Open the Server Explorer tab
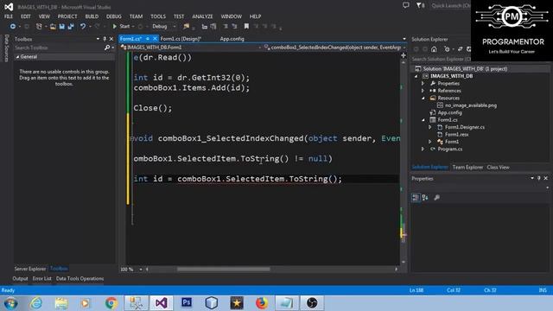 click(30, 269)
